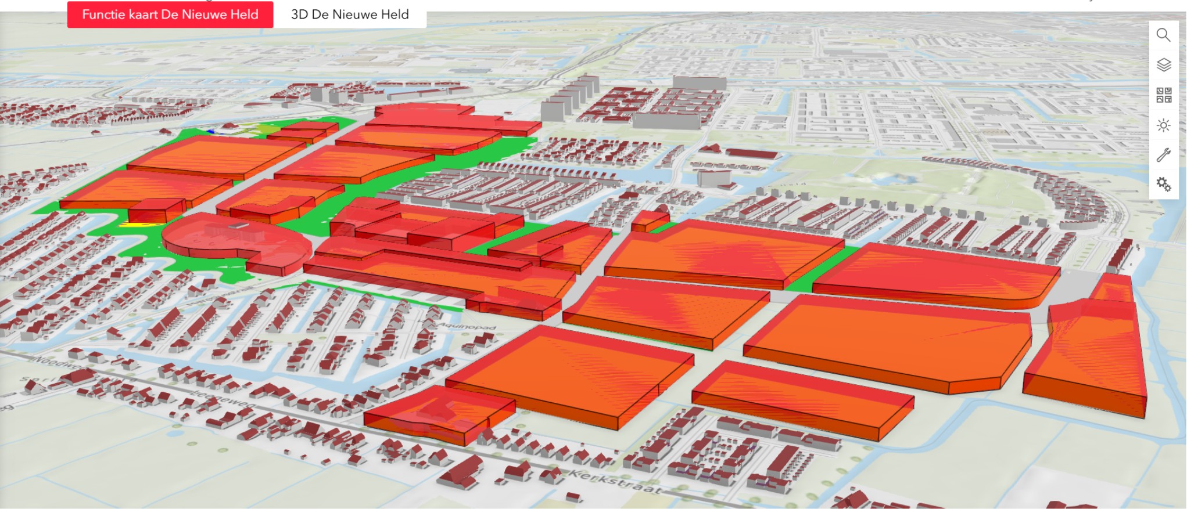Click the Aquinopad street label
The width and height of the screenshot is (1187, 509).
coord(468,326)
